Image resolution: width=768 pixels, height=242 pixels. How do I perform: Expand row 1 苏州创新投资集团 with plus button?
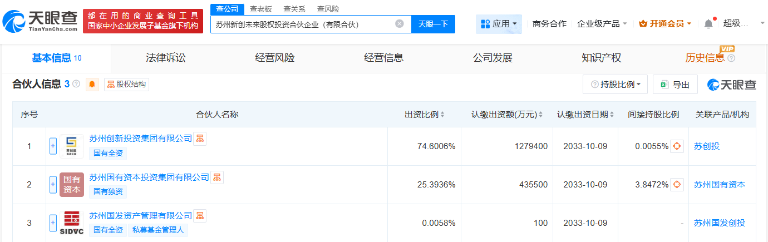tap(53, 146)
